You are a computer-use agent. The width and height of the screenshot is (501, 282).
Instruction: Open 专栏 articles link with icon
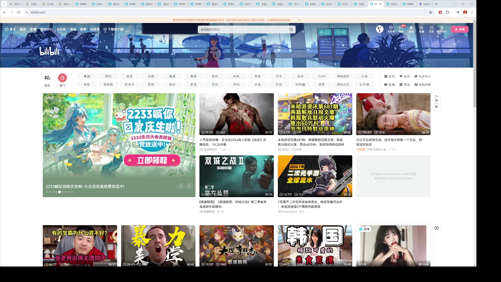tap(390, 76)
